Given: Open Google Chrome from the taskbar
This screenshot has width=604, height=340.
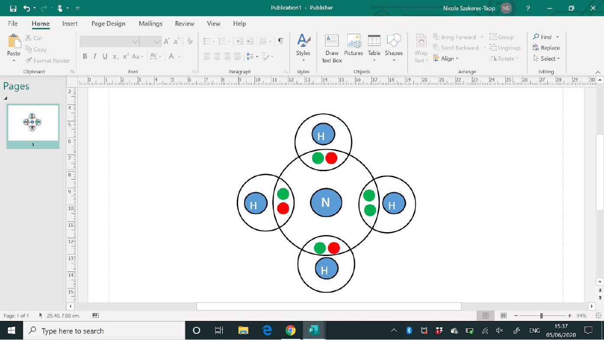Looking at the screenshot, I should (290, 330).
